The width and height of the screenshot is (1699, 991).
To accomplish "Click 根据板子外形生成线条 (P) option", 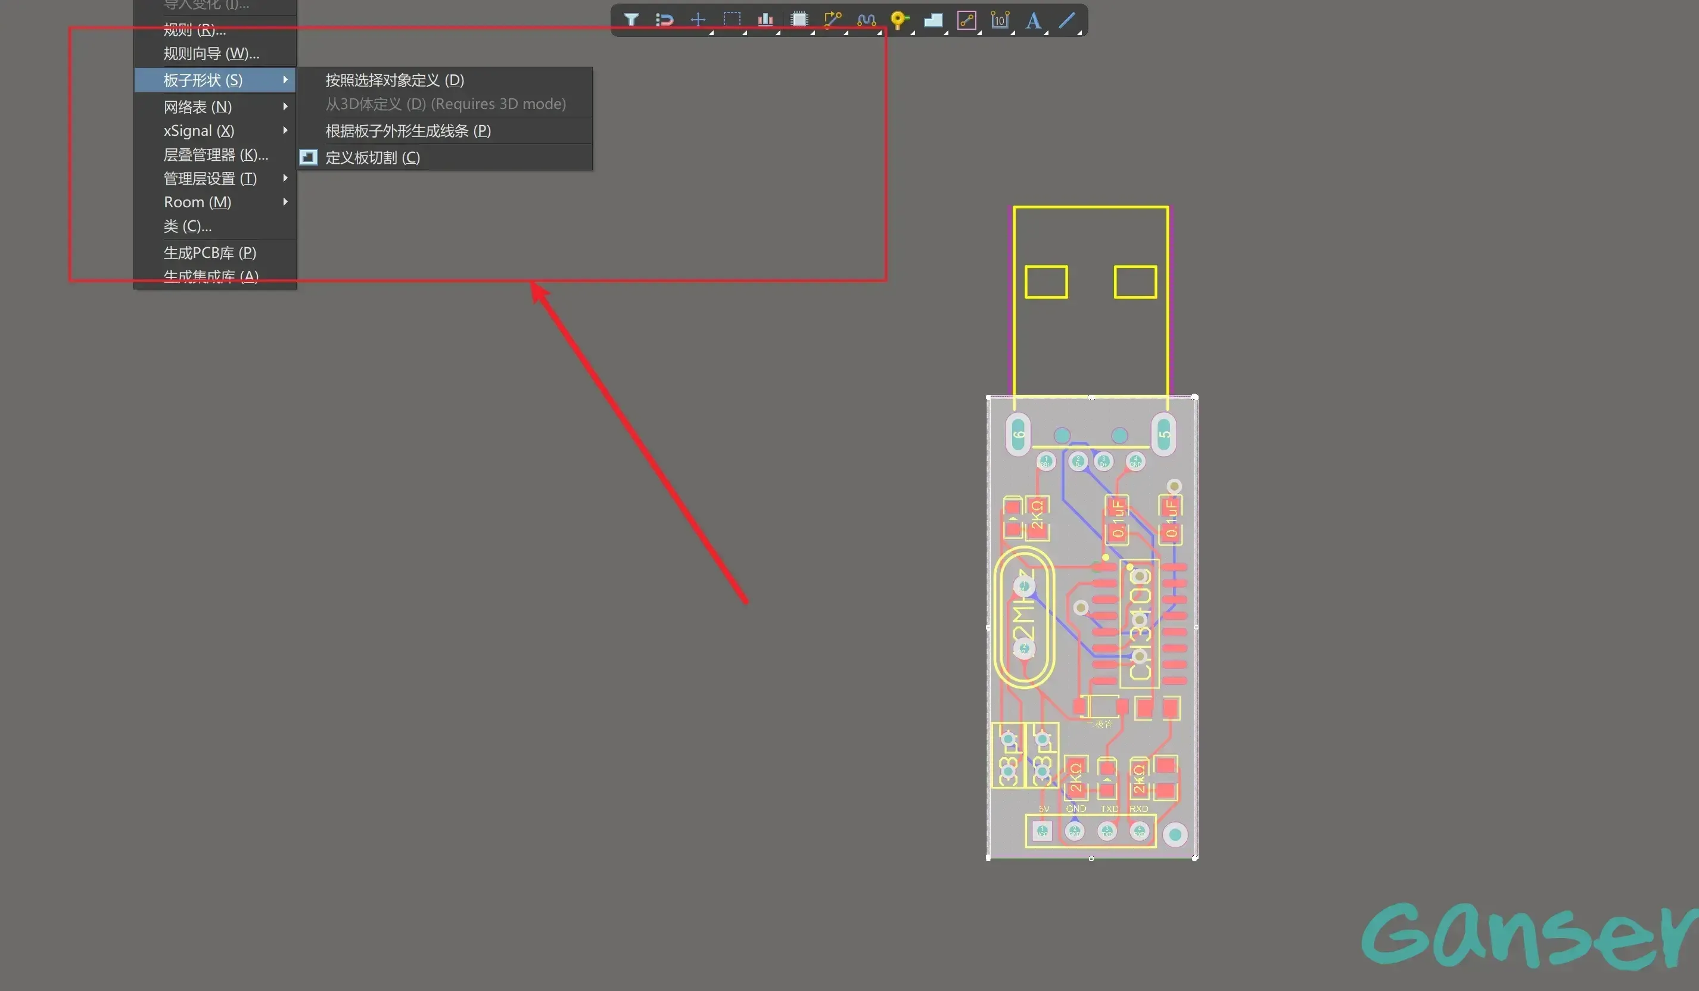I will (408, 131).
